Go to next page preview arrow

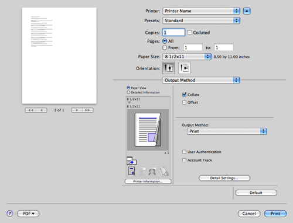coord(77,110)
